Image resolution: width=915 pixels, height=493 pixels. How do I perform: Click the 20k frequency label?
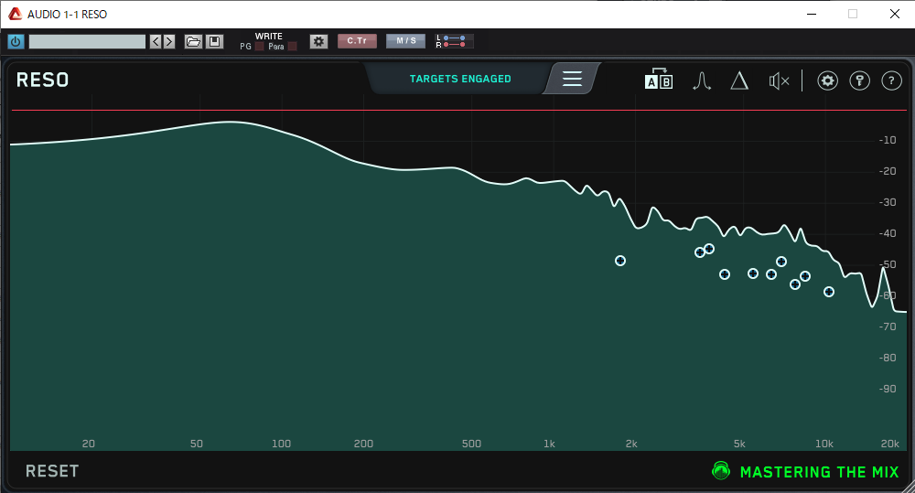tap(890, 444)
